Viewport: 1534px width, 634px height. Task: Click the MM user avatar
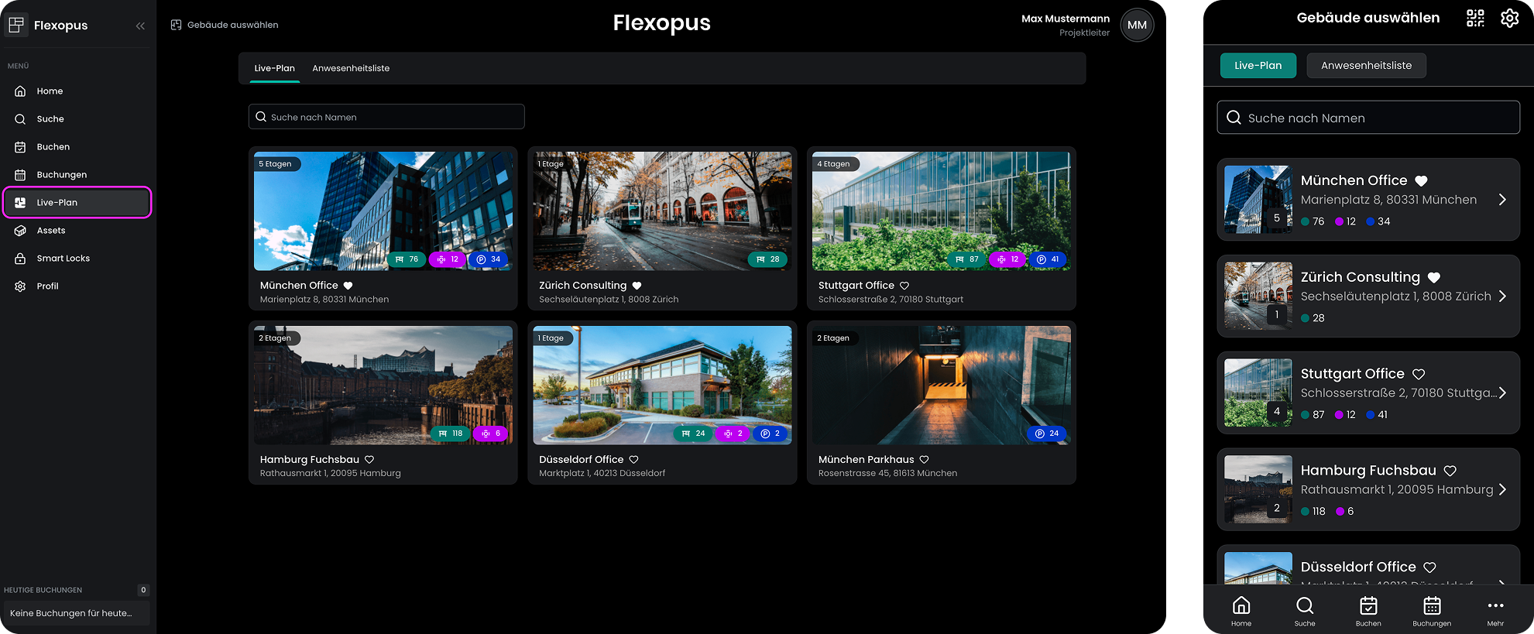tap(1137, 25)
